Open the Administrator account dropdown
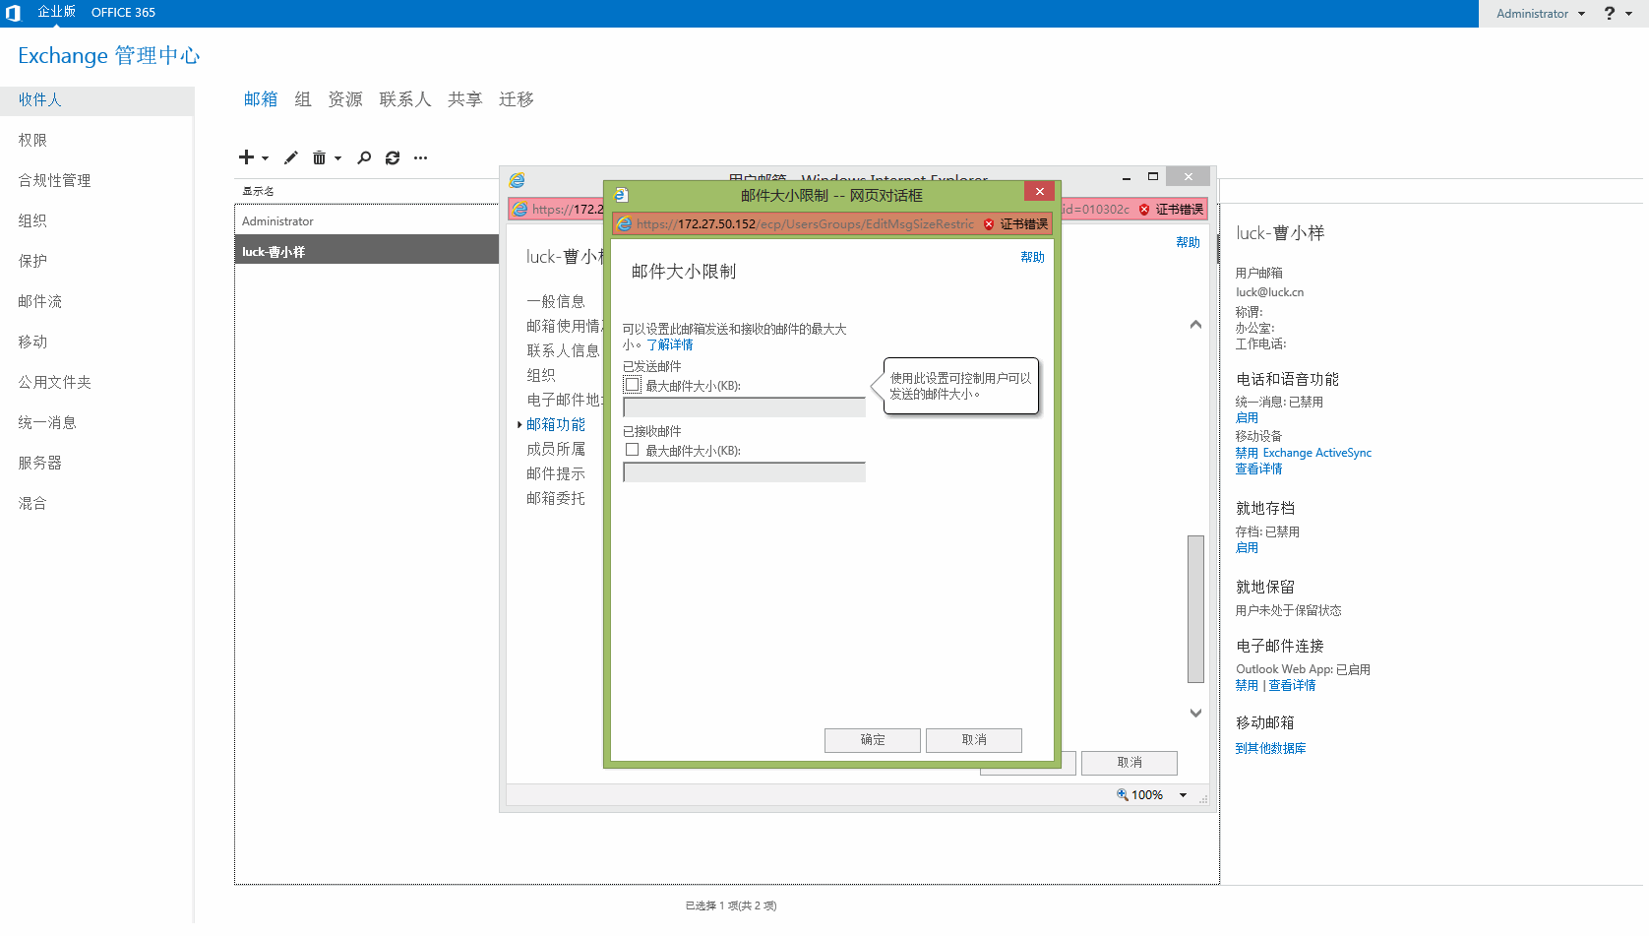The image size is (1649, 936). coord(1541,14)
